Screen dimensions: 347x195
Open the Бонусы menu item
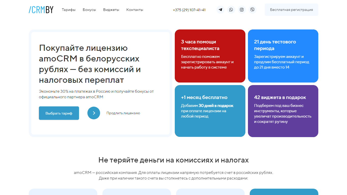[89, 10]
